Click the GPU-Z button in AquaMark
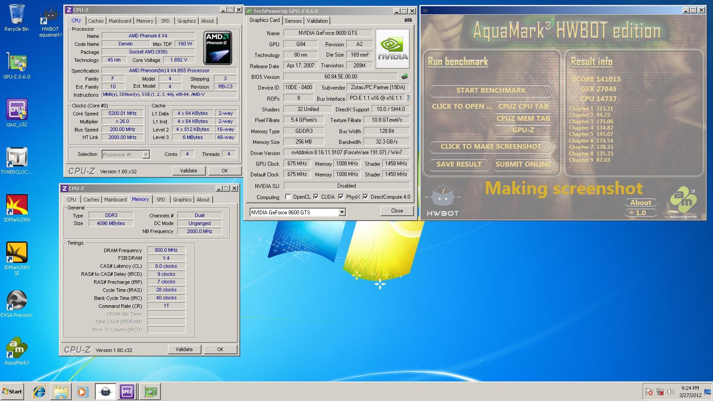Viewport: 713px width, 401px height. pyautogui.click(x=523, y=130)
